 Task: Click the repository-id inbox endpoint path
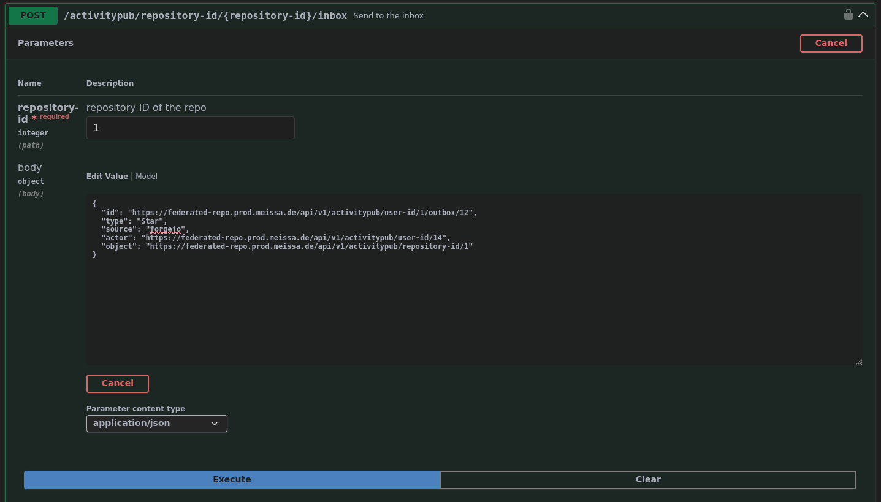[x=205, y=15]
